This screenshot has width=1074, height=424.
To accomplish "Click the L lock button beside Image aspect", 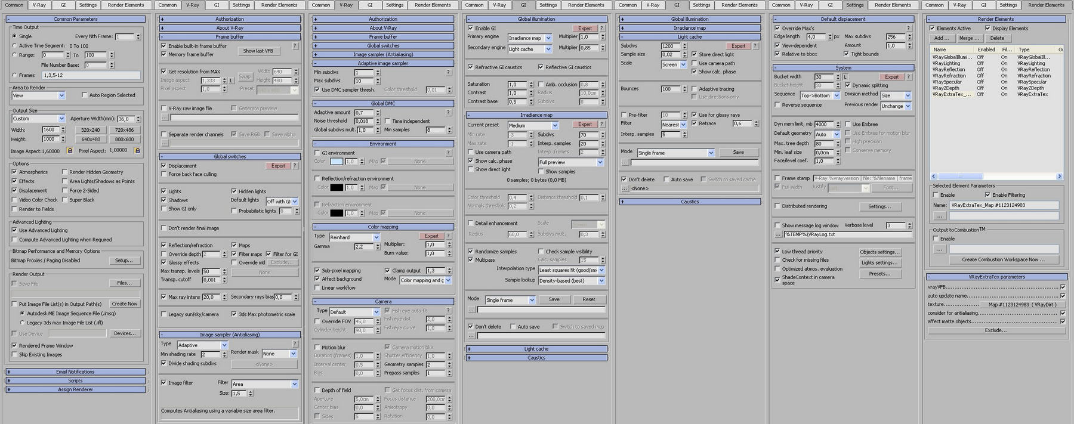I will 232,81.
